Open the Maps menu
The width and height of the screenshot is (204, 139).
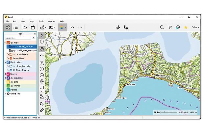32,21
